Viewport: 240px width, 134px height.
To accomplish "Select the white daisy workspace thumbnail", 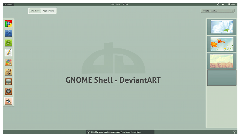I will pos(222,27).
